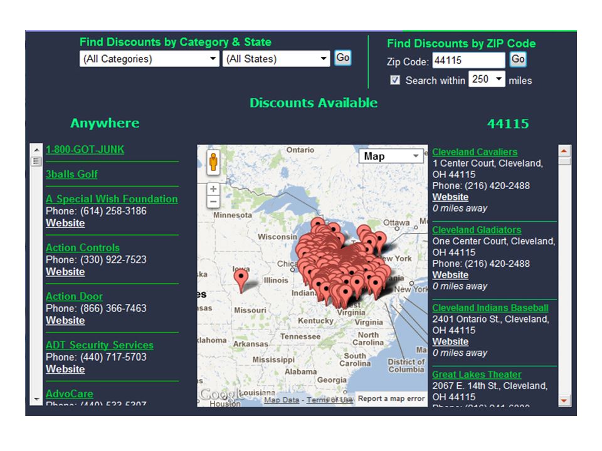602x451 pixels.
Task: Click the right list scrollbar thumb
Action: pos(564,161)
